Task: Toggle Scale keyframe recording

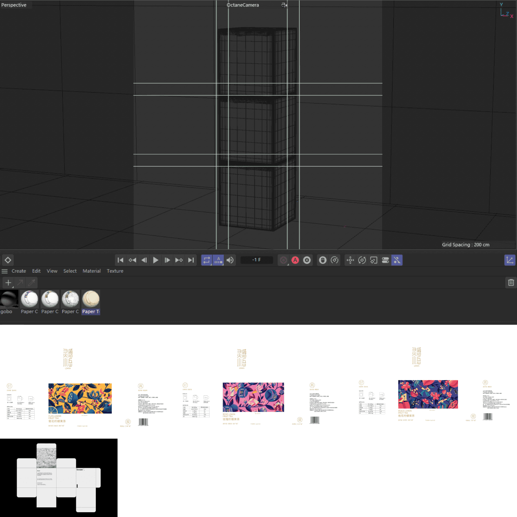Action: coord(374,260)
